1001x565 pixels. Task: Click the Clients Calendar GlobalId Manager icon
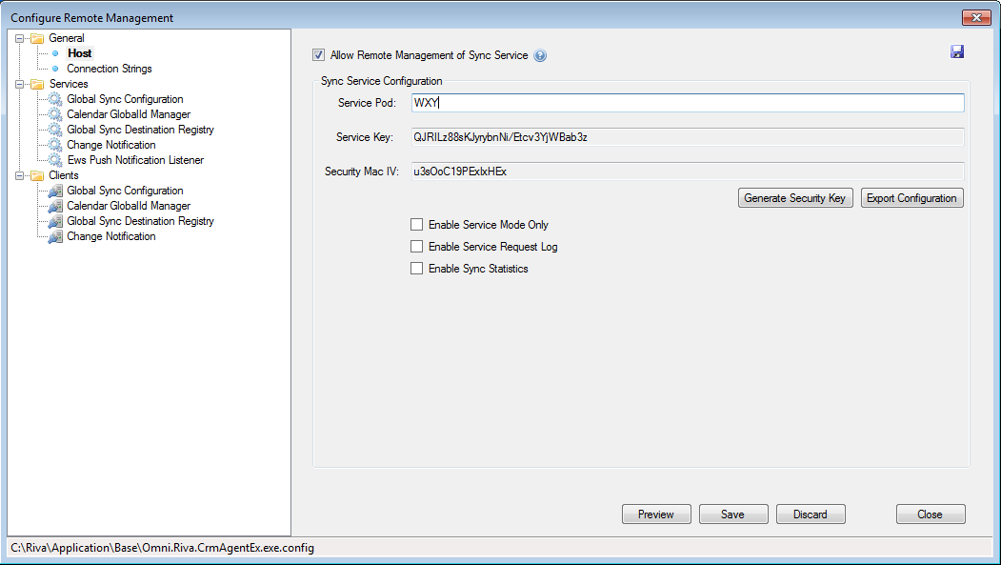pyautogui.click(x=55, y=206)
